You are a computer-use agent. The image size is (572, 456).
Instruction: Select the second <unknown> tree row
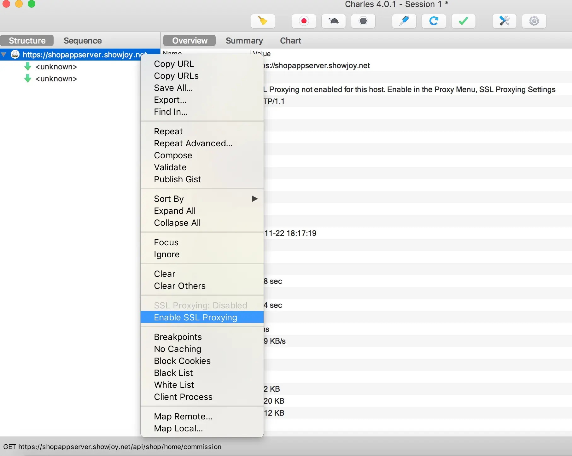coord(56,79)
